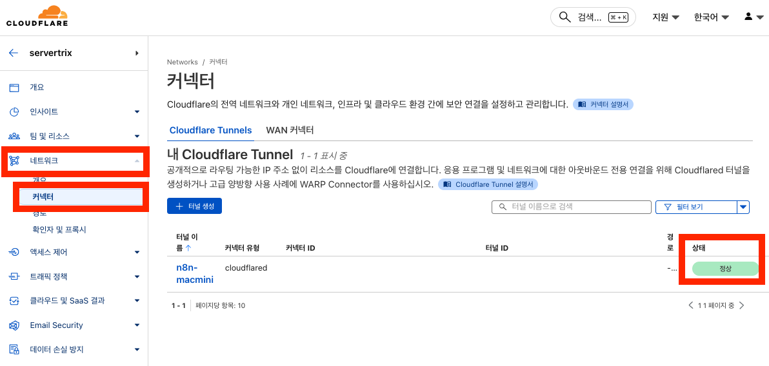Switch to the Cloudflare Tunnels tab
769x366 pixels.
coord(210,130)
